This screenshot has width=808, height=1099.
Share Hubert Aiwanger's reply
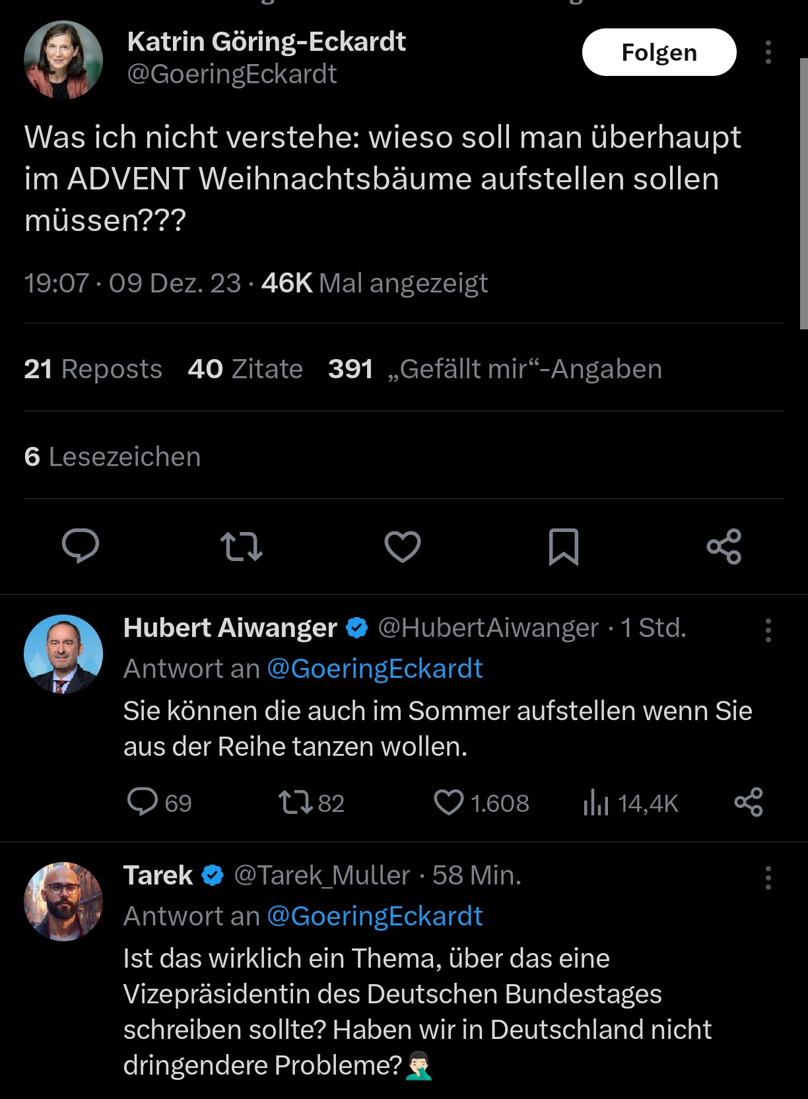749,803
